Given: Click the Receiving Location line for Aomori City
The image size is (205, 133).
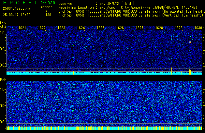Looking at the screenshot, I should [128, 7].
